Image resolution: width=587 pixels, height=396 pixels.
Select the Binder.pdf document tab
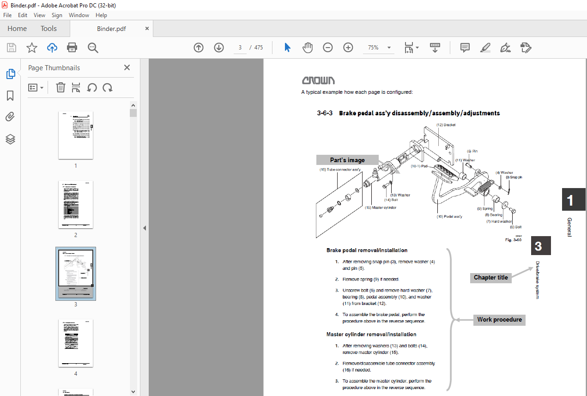(x=111, y=29)
